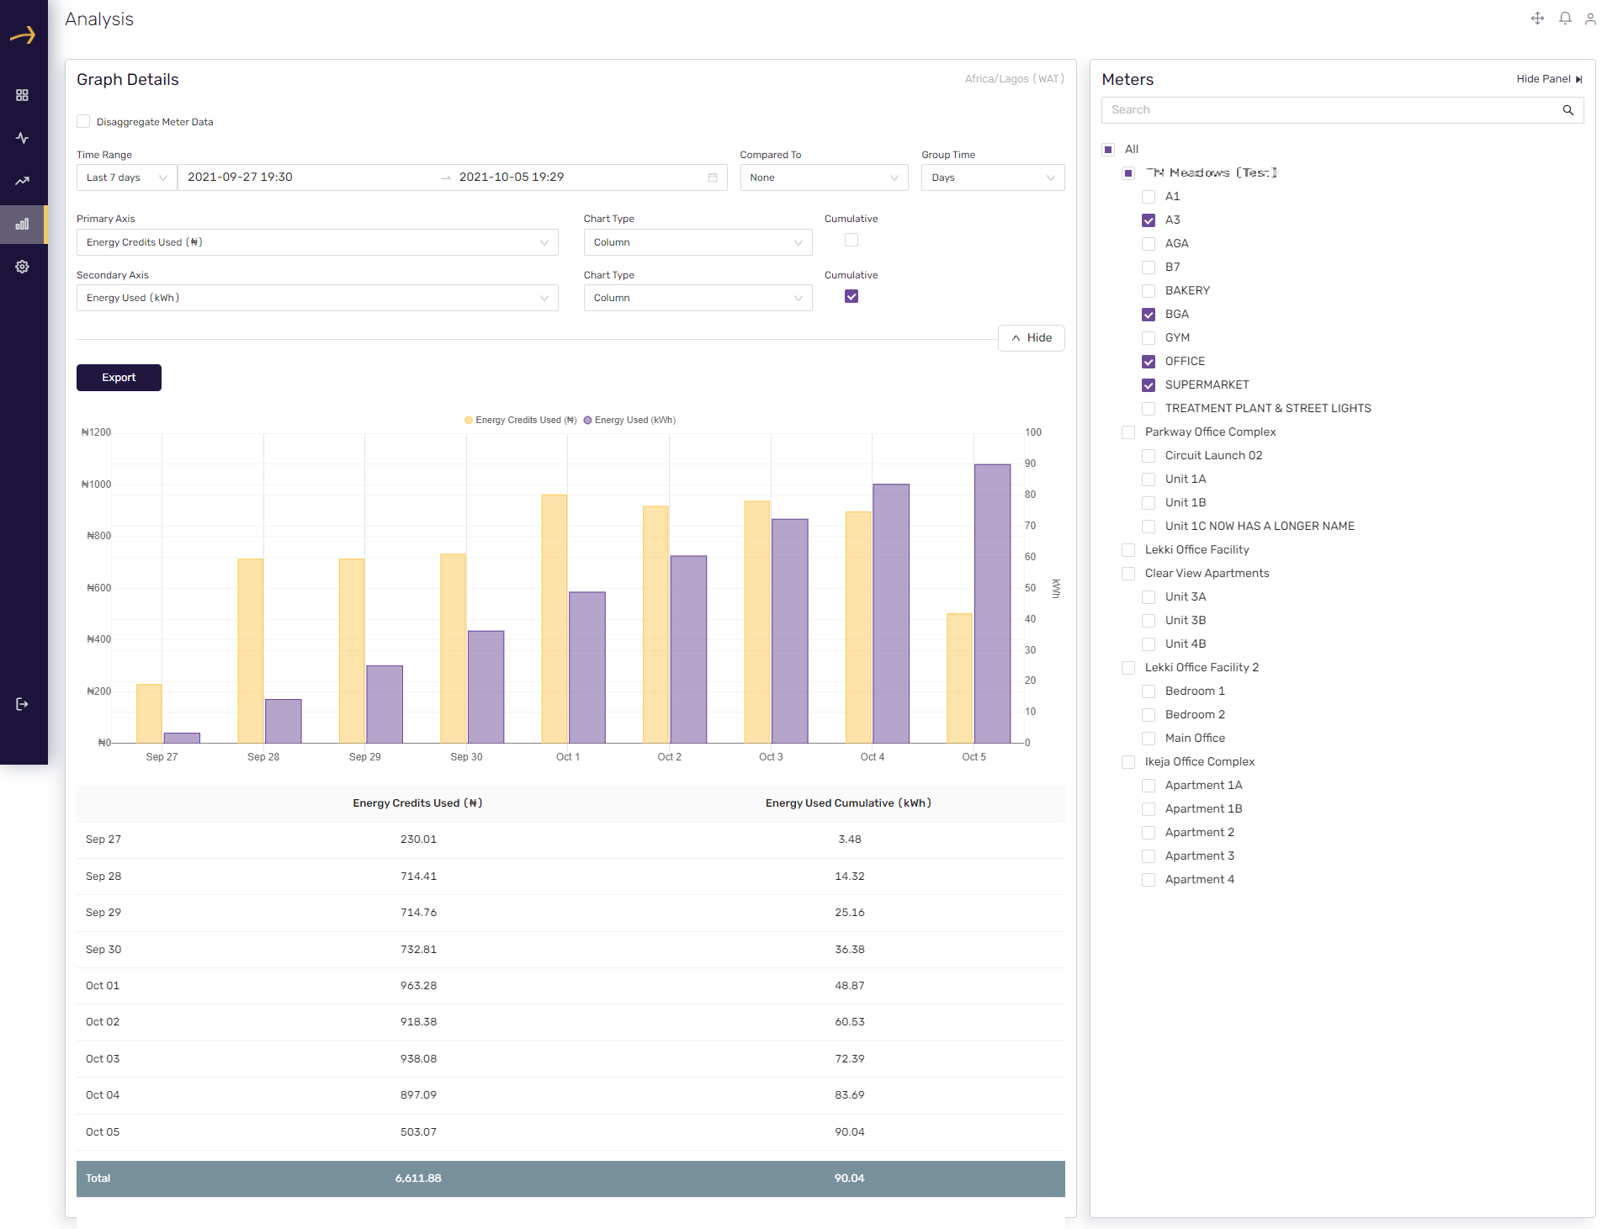
Task: Click the Energy Used Cumulative column header
Action: pos(848,803)
